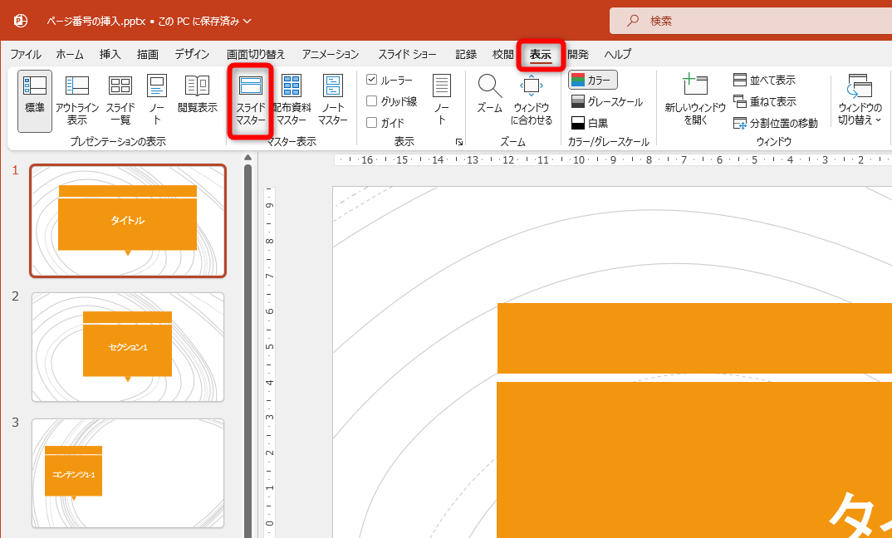The width and height of the screenshot is (892, 538).
Task: Click the large orange title placeholder on slide
Action: tap(694, 459)
